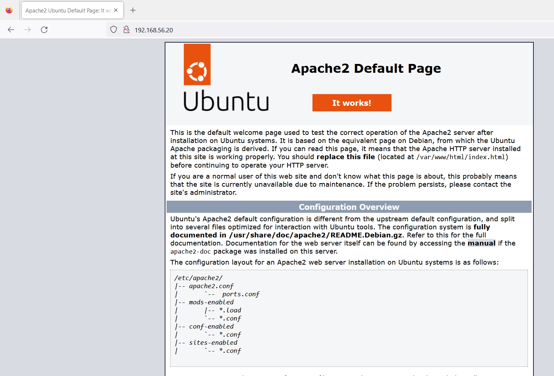Image resolution: width=554 pixels, height=376 pixels.
Task: Open the Firefox View icon
Action: pyautogui.click(x=9, y=10)
